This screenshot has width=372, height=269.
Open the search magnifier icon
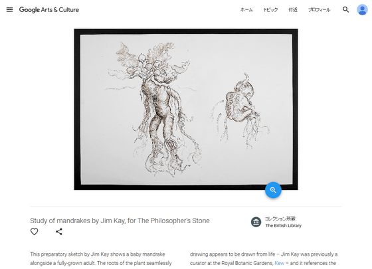pyautogui.click(x=345, y=10)
